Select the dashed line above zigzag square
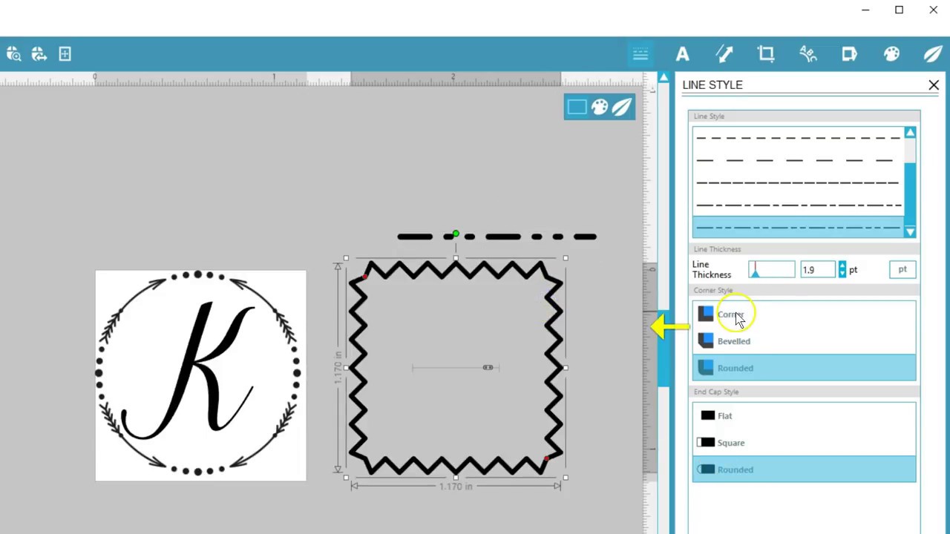The image size is (950, 534). [497, 237]
